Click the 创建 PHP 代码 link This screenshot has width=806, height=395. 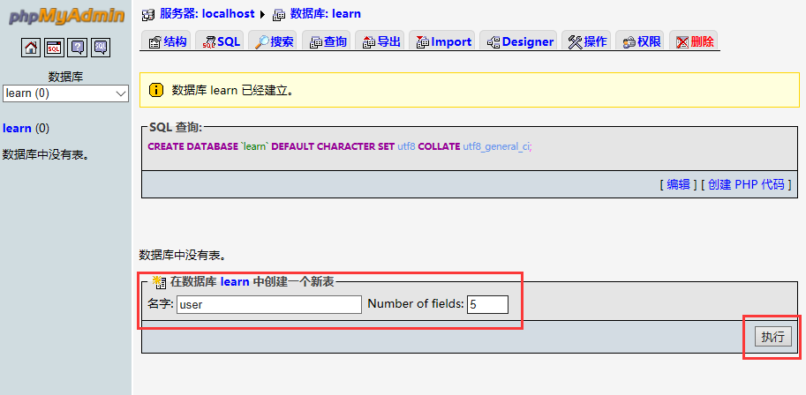pyautogui.click(x=746, y=184)
